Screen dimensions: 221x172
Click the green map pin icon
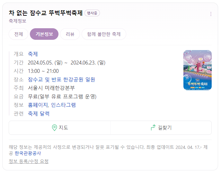tap(54, 128)
